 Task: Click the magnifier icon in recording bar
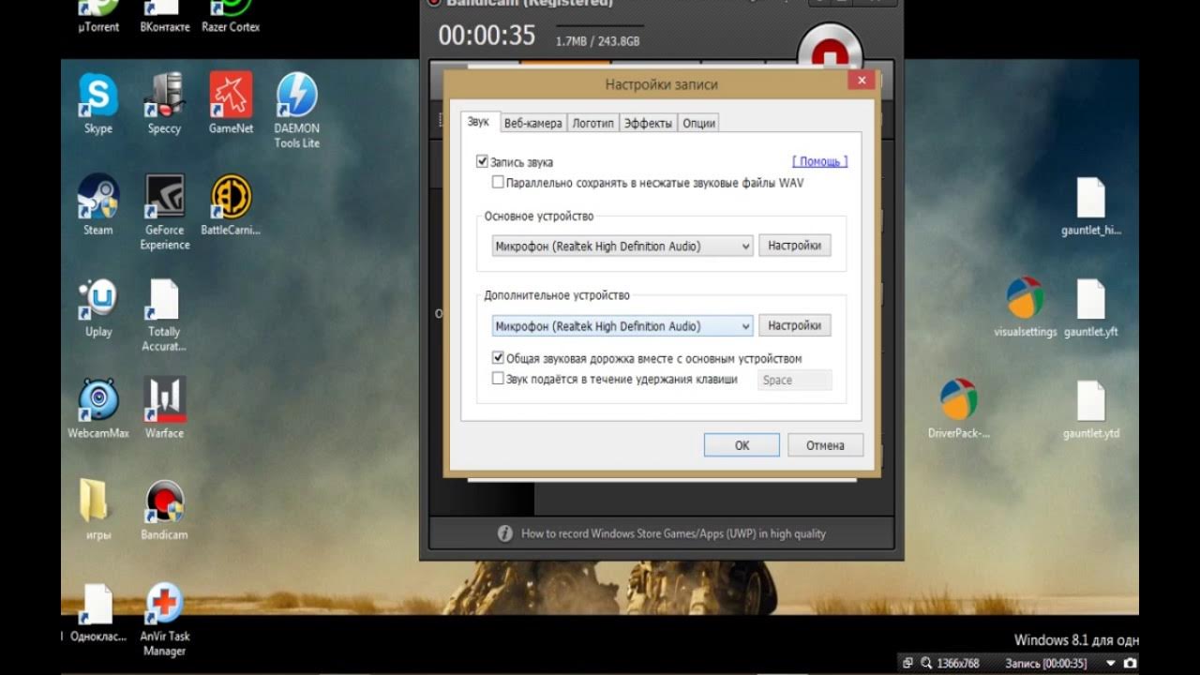925,664
